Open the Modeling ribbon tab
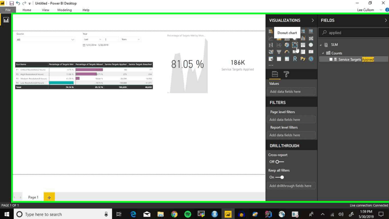This screenshot has height=219, width=389. [64, 10]
